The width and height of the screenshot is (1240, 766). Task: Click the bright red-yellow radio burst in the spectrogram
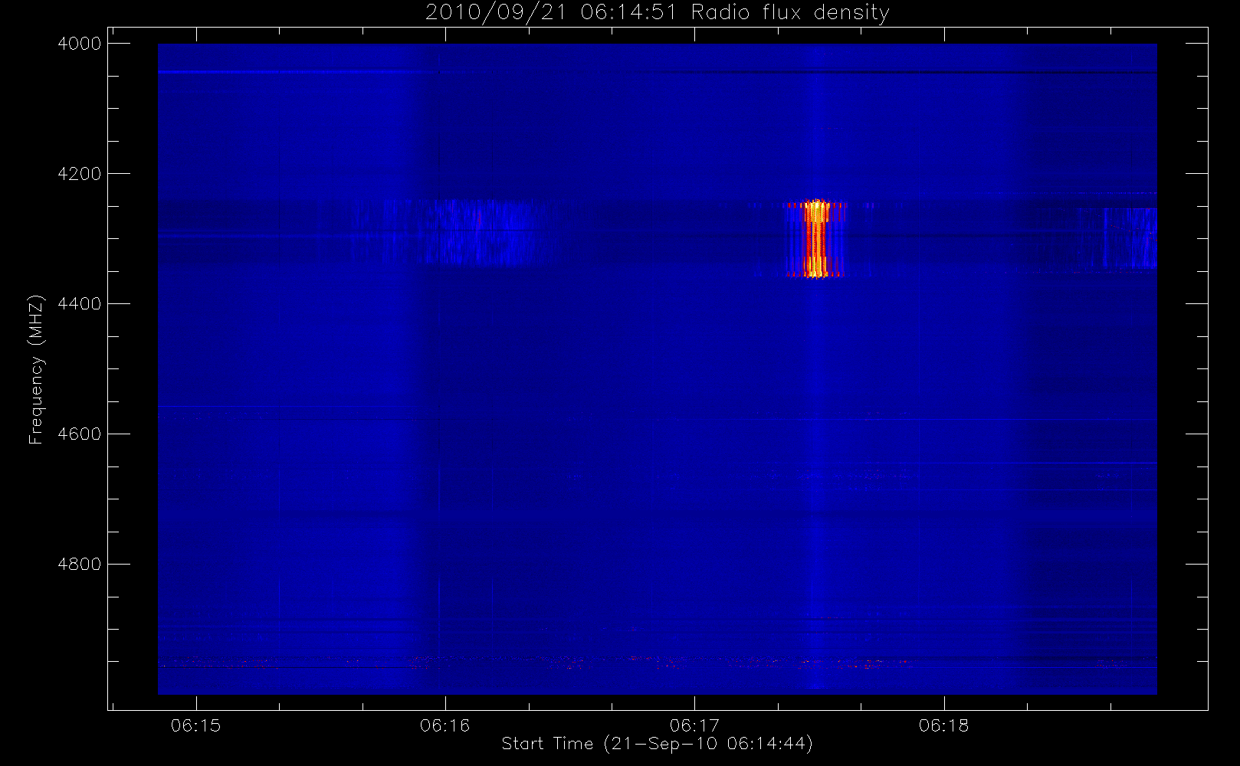pos(816,238)
